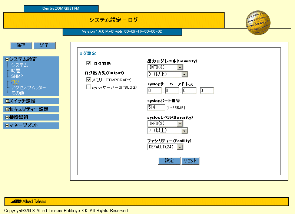Uncheck メモリー(TEMPORARY) output checkbox
Screen dimensions: 295x214
(x=89, y=79)
